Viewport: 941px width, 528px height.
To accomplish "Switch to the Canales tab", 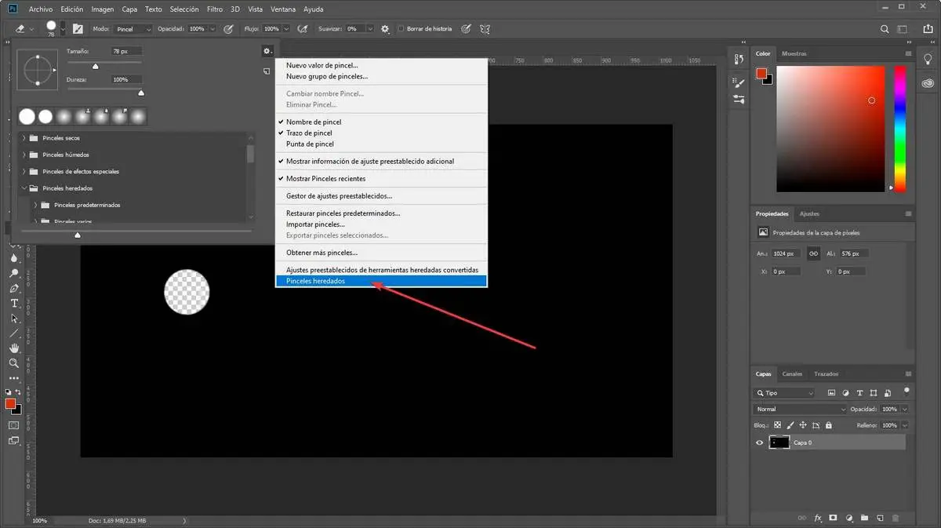I will pyautogui.click(x=792, y=374).
